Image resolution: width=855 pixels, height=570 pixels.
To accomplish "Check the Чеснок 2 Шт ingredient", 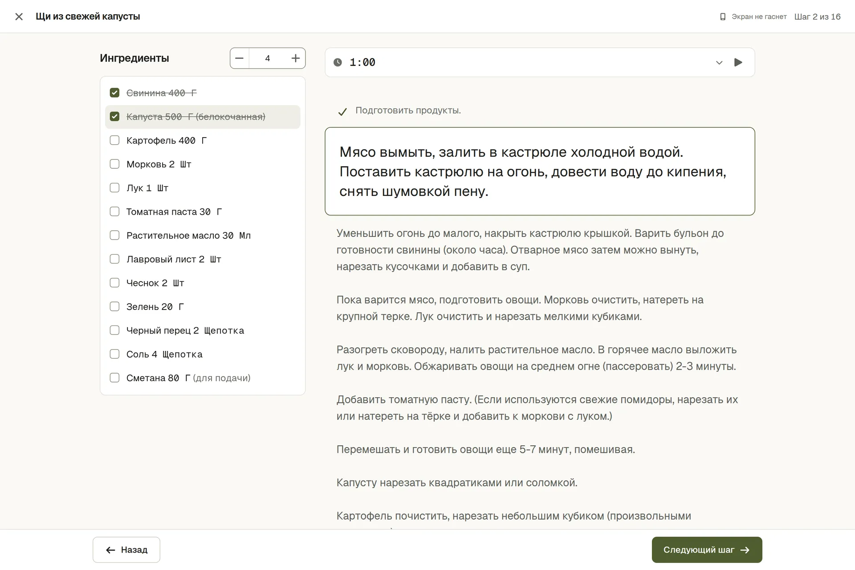I will coord(114,283).
